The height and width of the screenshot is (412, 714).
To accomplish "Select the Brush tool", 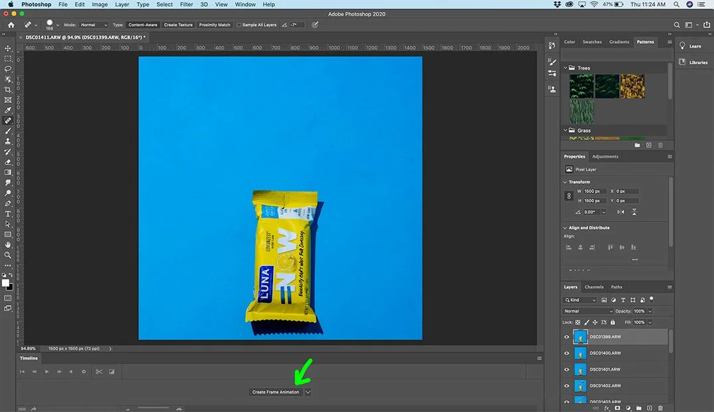I will click(8, 131).
